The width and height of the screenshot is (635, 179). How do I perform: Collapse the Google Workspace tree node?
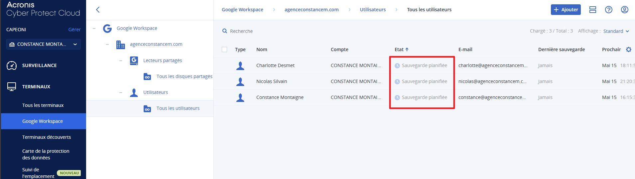tap(94, 29)
